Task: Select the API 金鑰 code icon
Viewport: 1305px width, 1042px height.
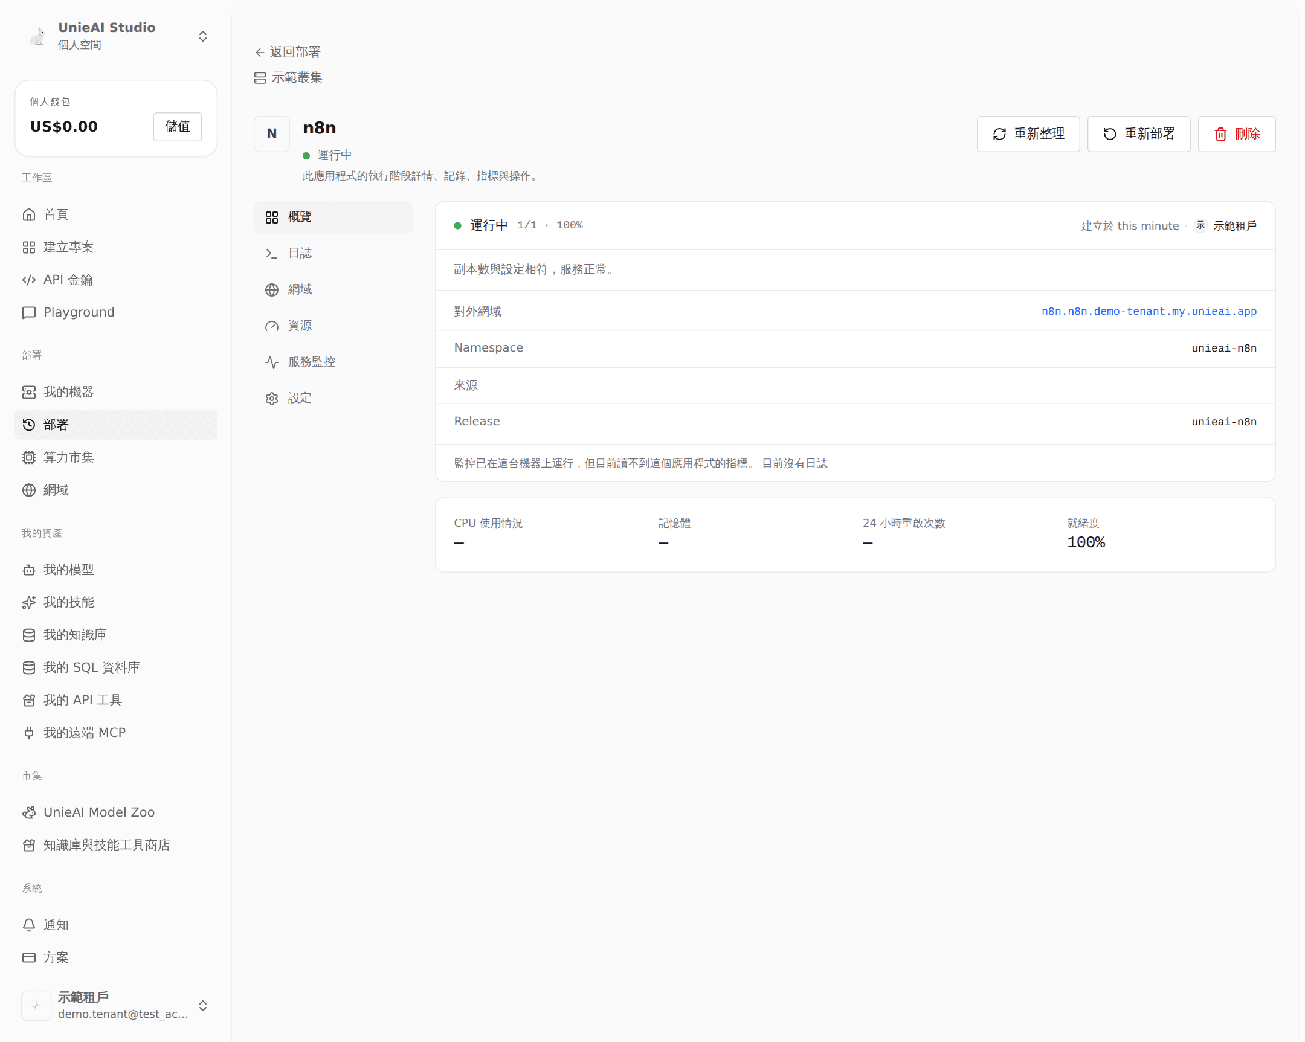Action: (x=29, y=280)
